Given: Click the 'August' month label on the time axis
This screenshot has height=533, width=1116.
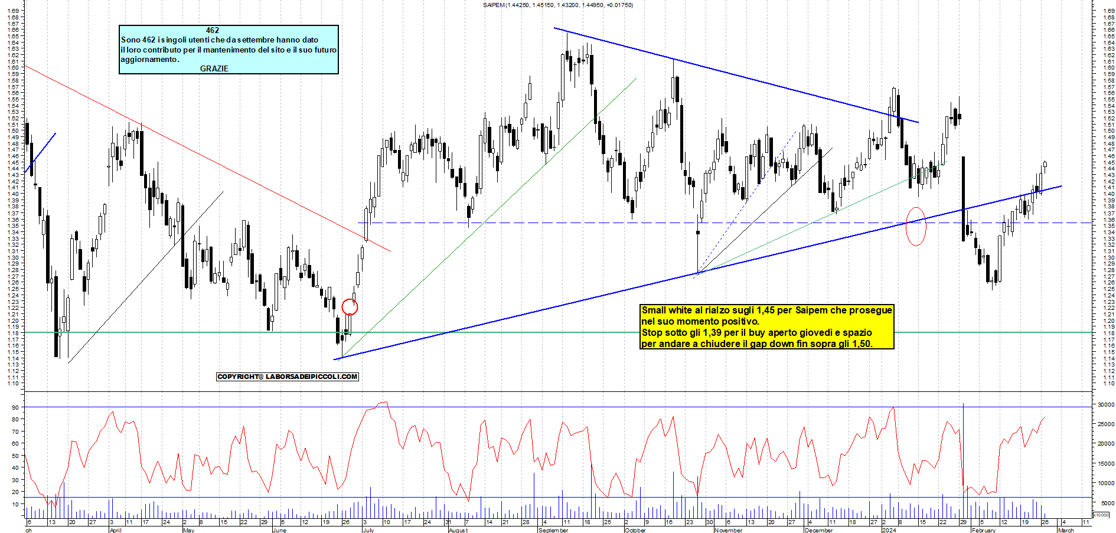Looking at the screenshot, I should click(x=458, y=530).
